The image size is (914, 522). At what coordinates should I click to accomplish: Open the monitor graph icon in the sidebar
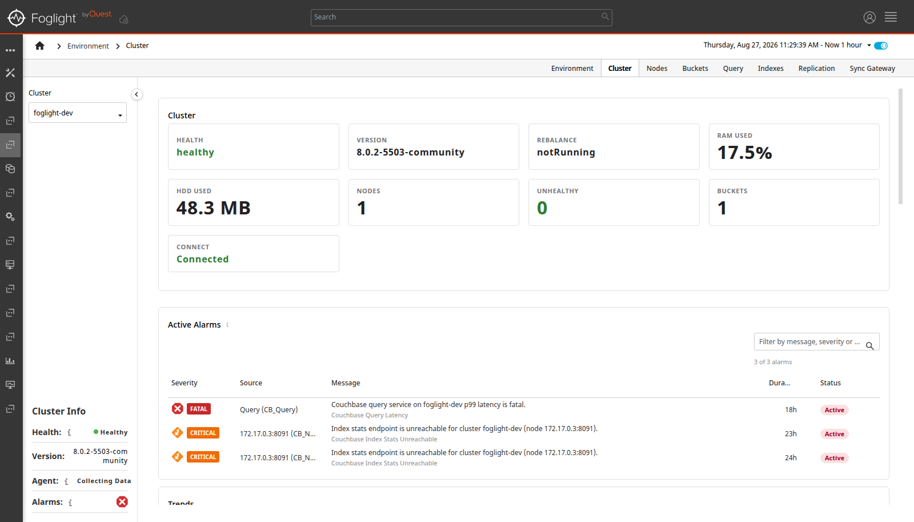10,385
